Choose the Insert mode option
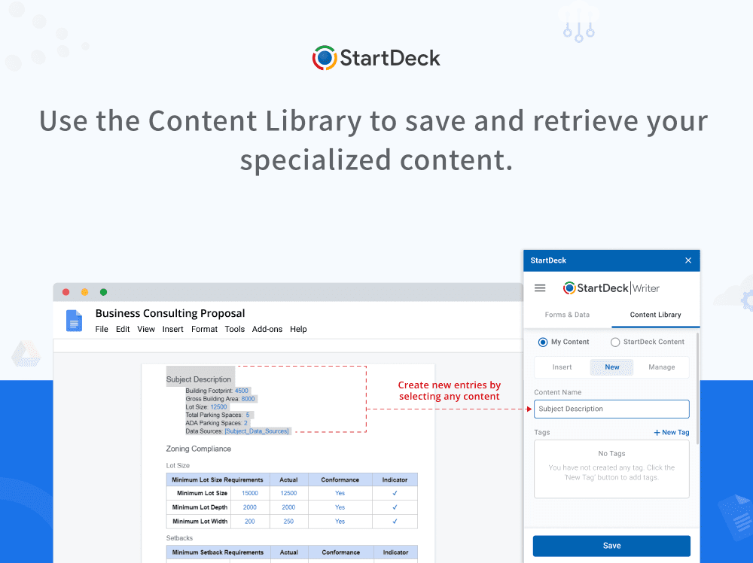Viewport: 753px width, 563px height. (x=562, y=367)
